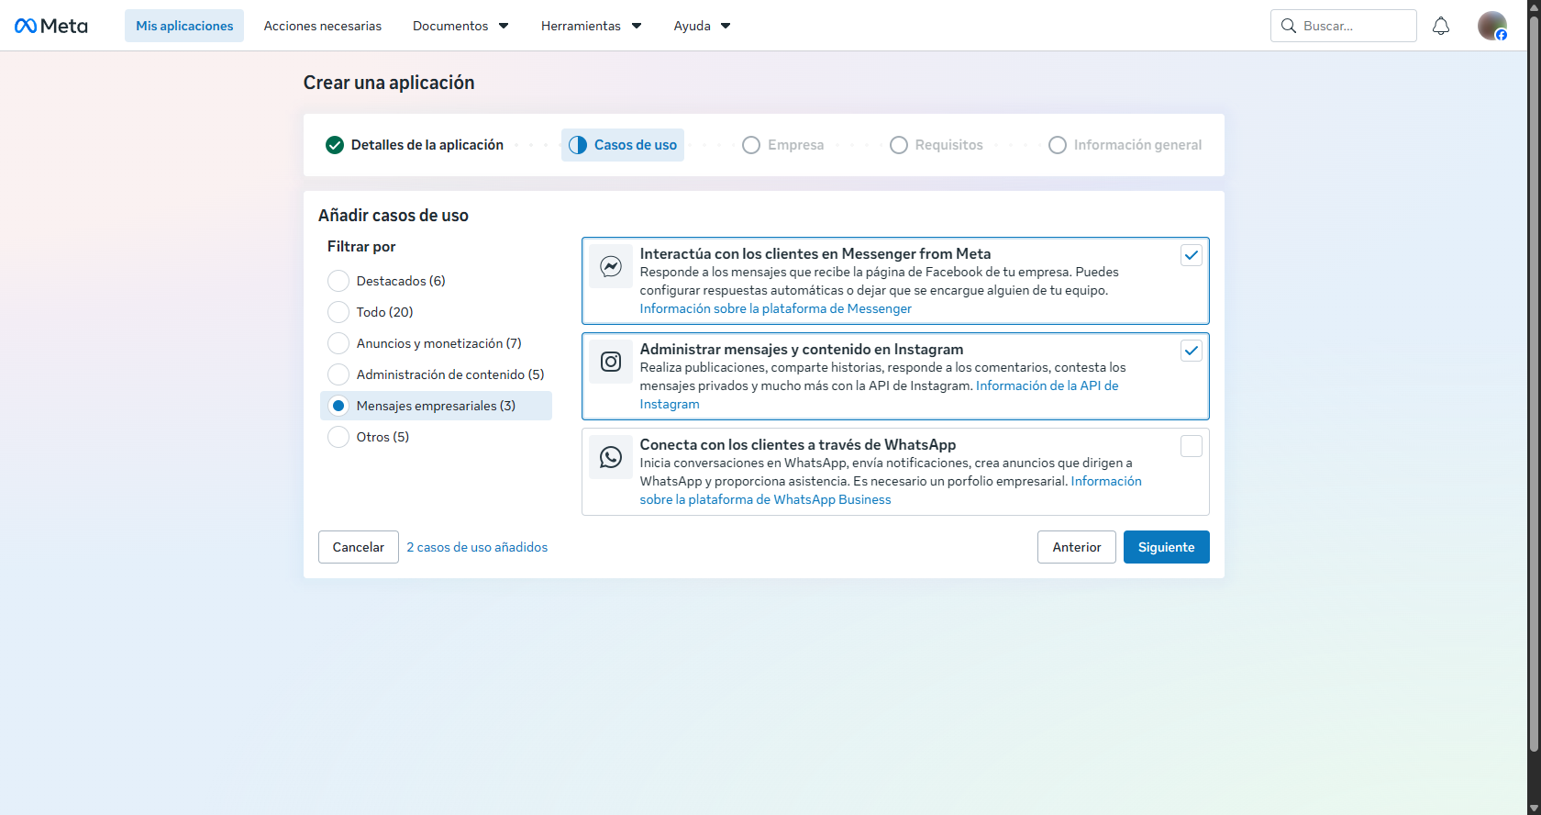The height and width of the screenshot is (815, 1541).
Task: Click the Buscar search field
Action: click(x=1344, y=26)
